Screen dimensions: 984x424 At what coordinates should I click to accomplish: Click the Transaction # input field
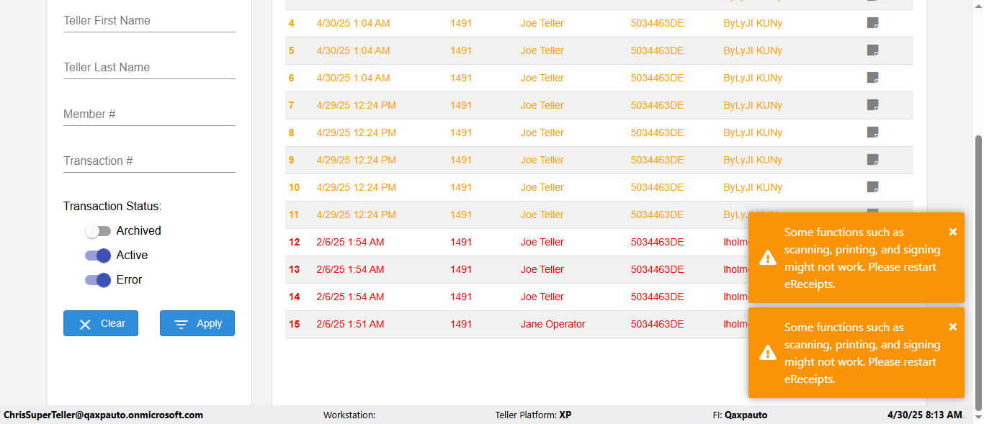(149, 161)
